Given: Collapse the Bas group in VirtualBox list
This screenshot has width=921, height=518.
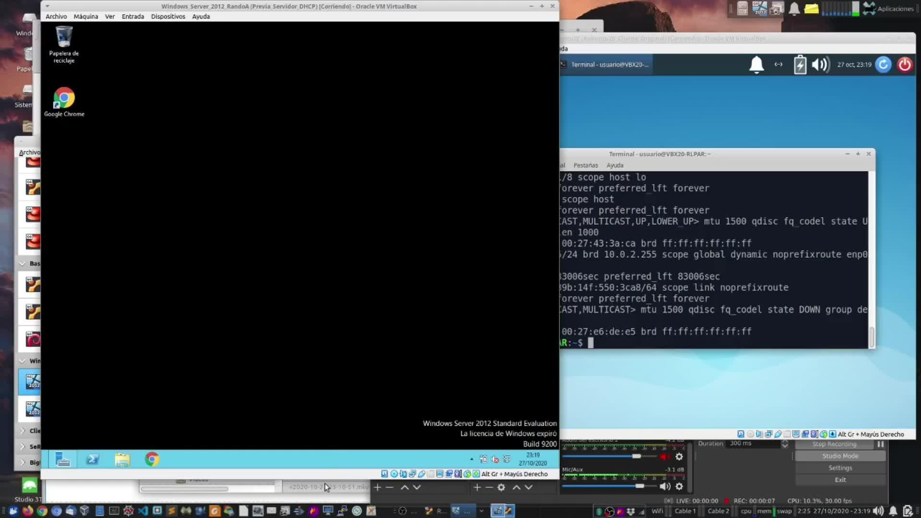Looking at the screenshot, I should point(22,263).
